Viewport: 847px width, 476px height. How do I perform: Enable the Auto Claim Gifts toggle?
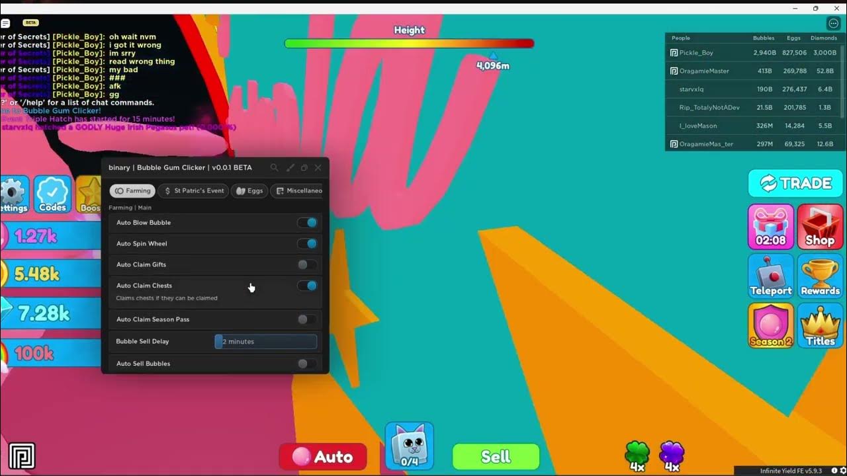pos(307,265)
